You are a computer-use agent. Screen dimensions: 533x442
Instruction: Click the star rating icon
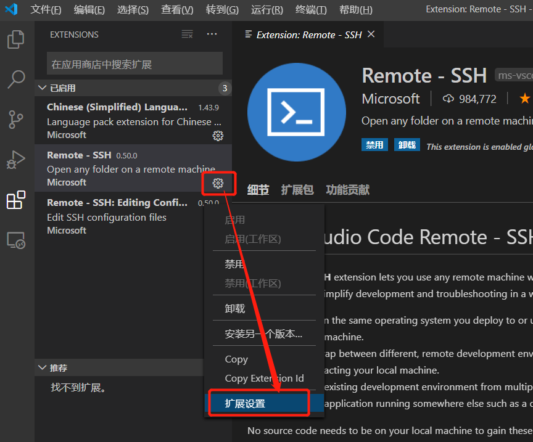pyautogui.click(x=525, y=99)
